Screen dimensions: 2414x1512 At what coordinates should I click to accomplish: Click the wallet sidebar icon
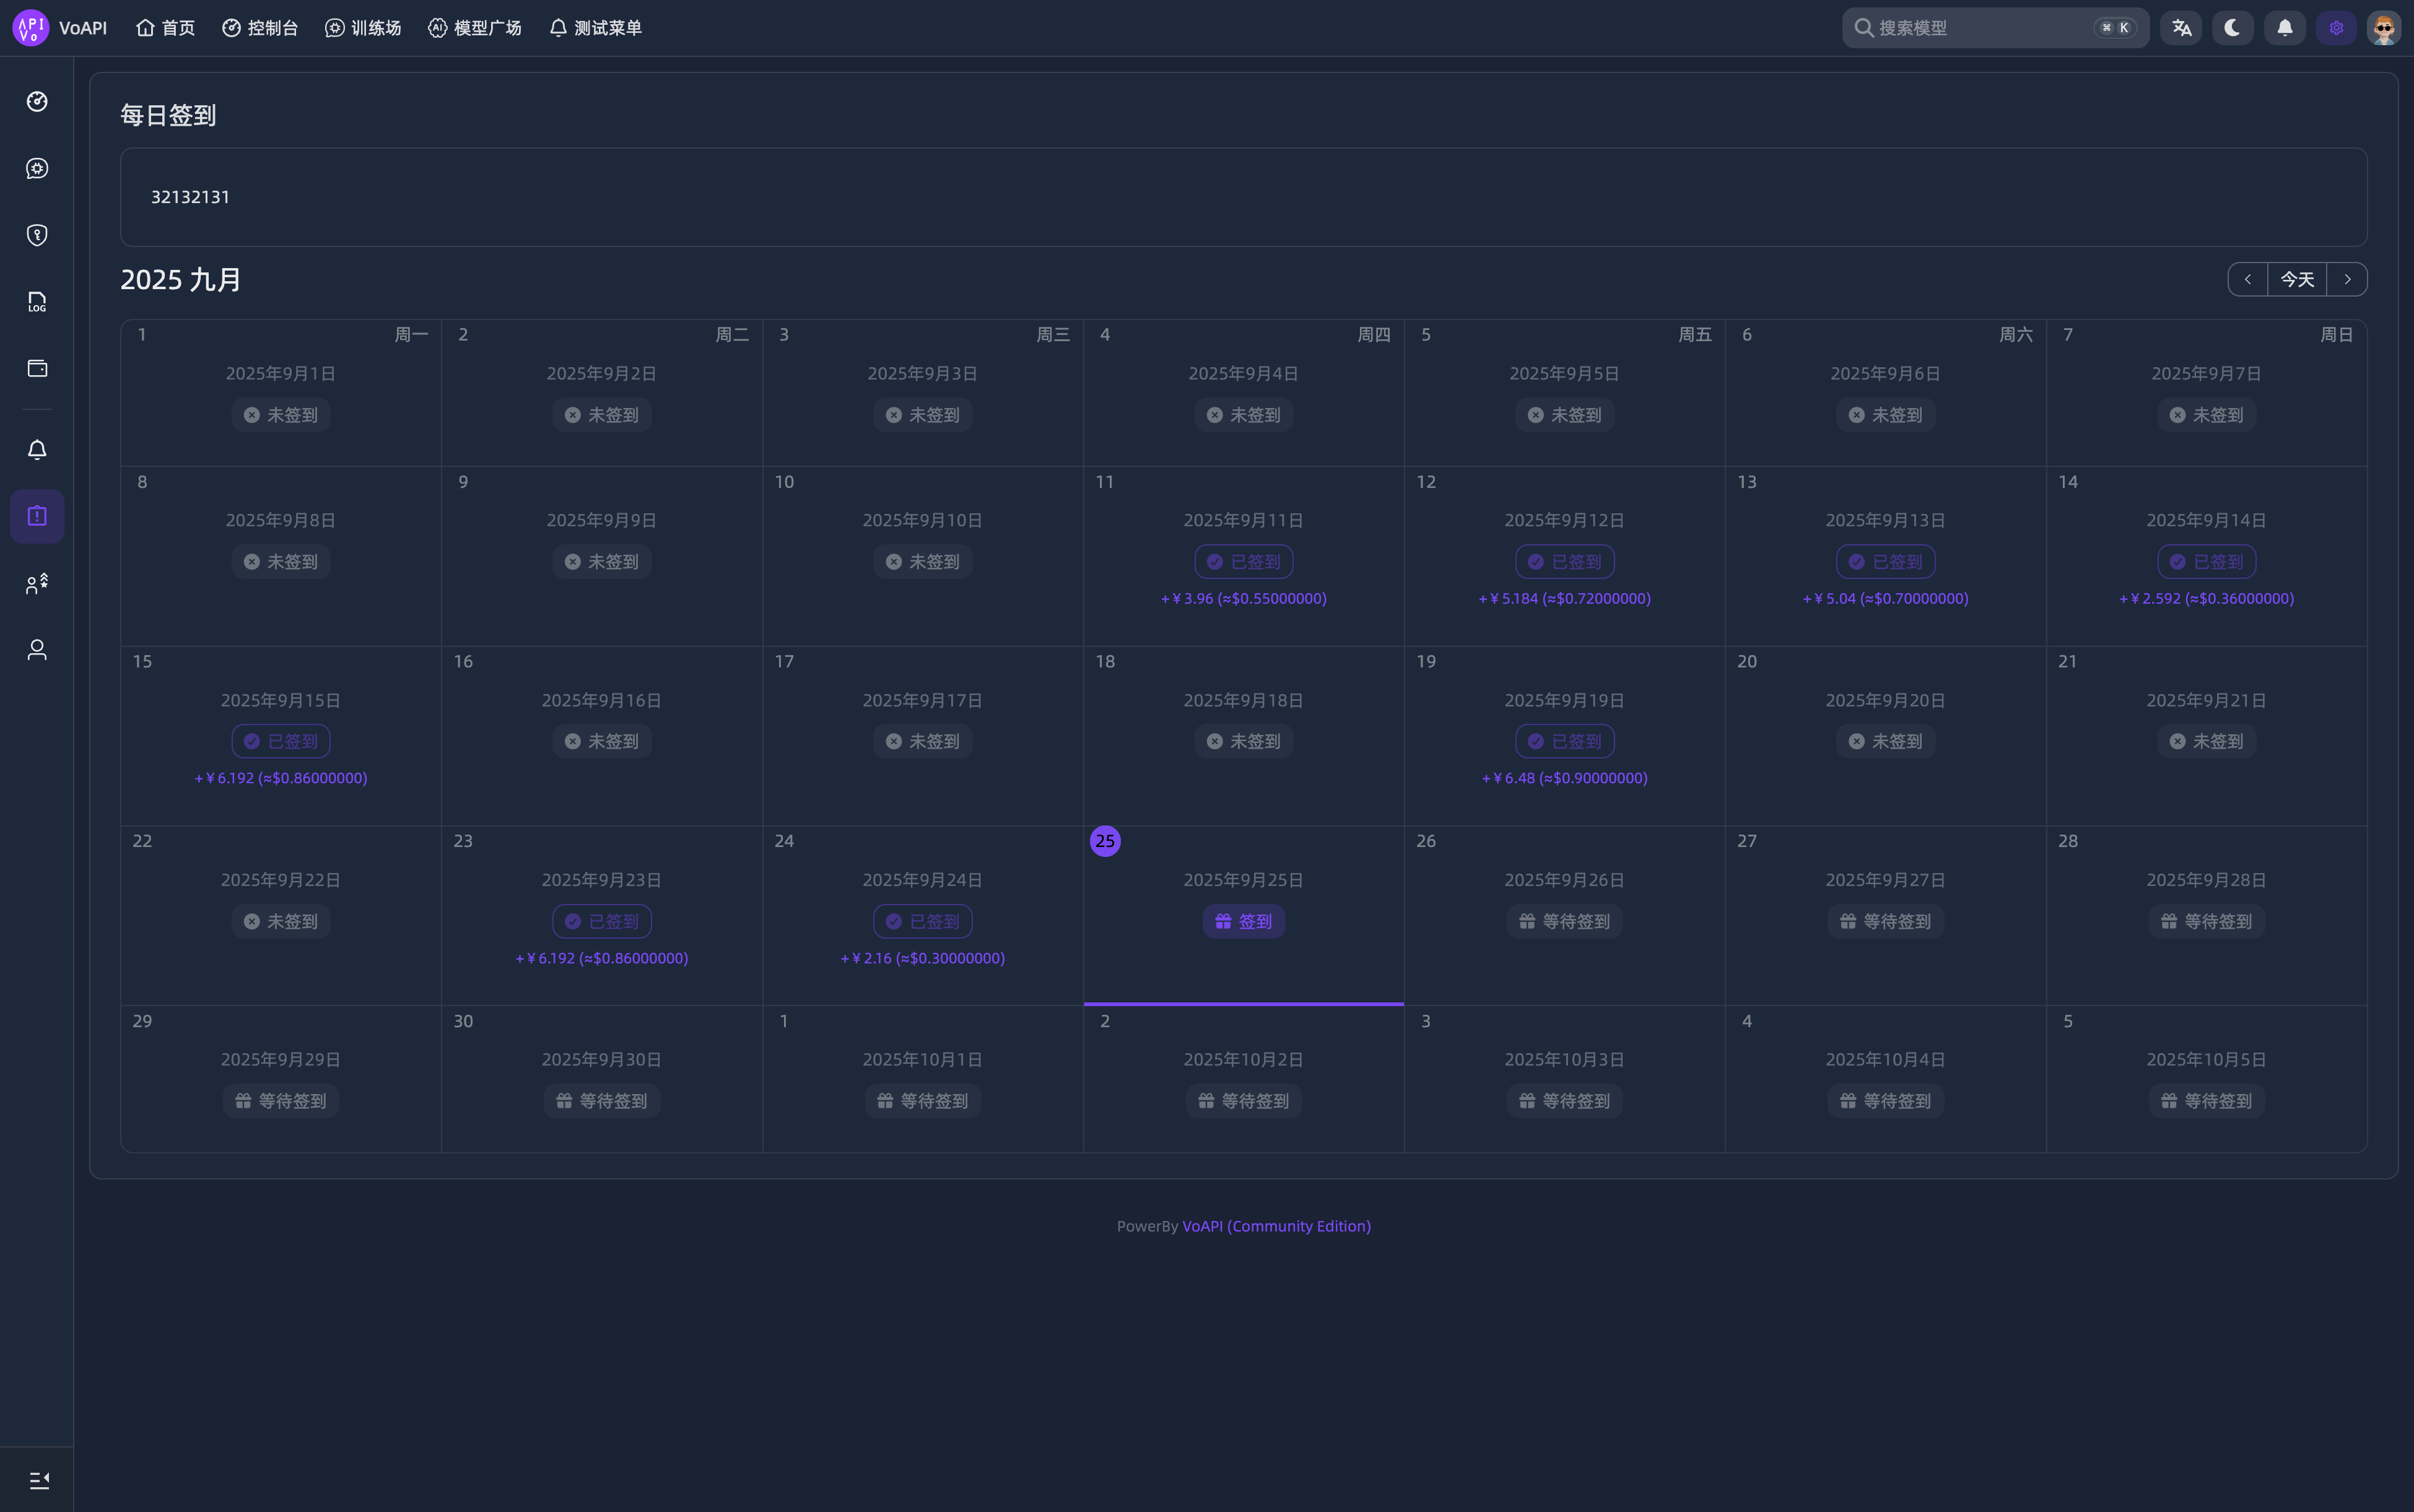[x=37, y=368]
